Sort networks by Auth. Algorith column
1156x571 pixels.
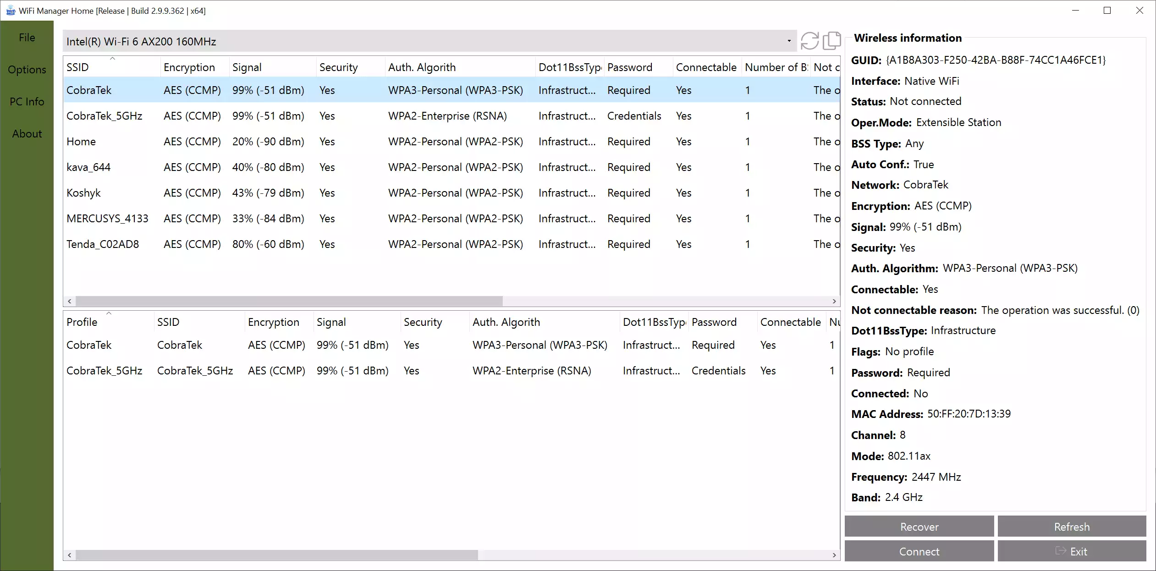click(x=460, y=67)
